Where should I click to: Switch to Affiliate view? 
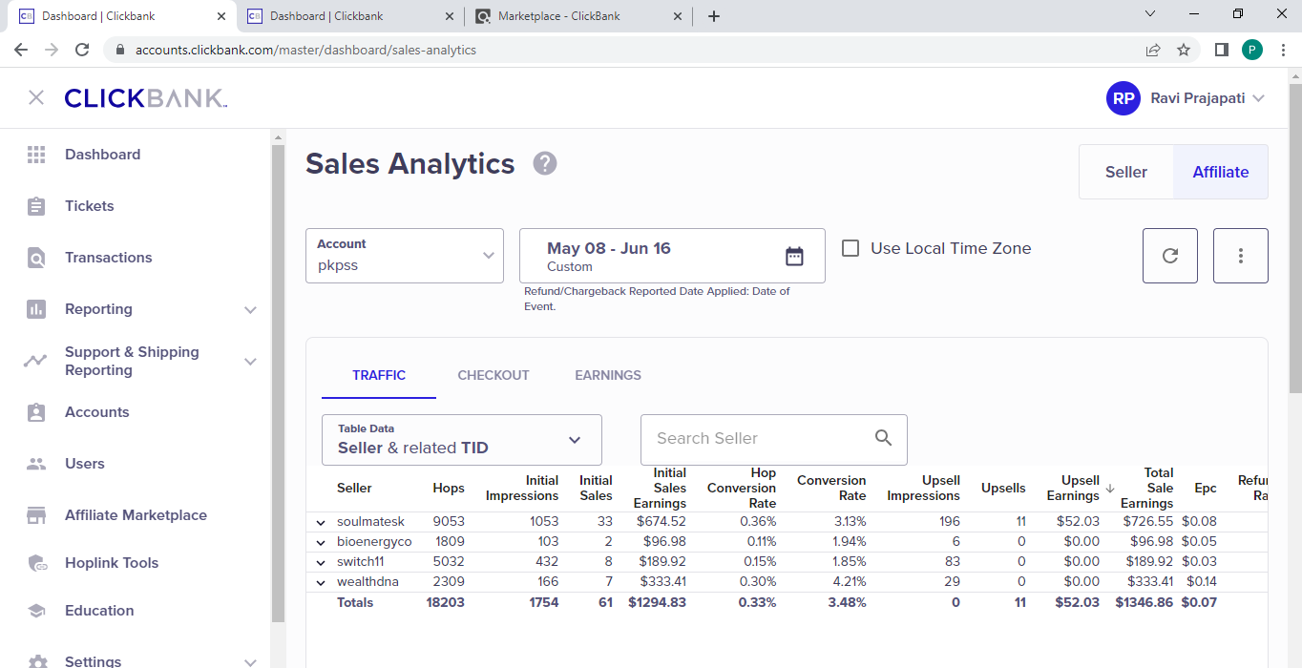click(x=1221, y=172)
